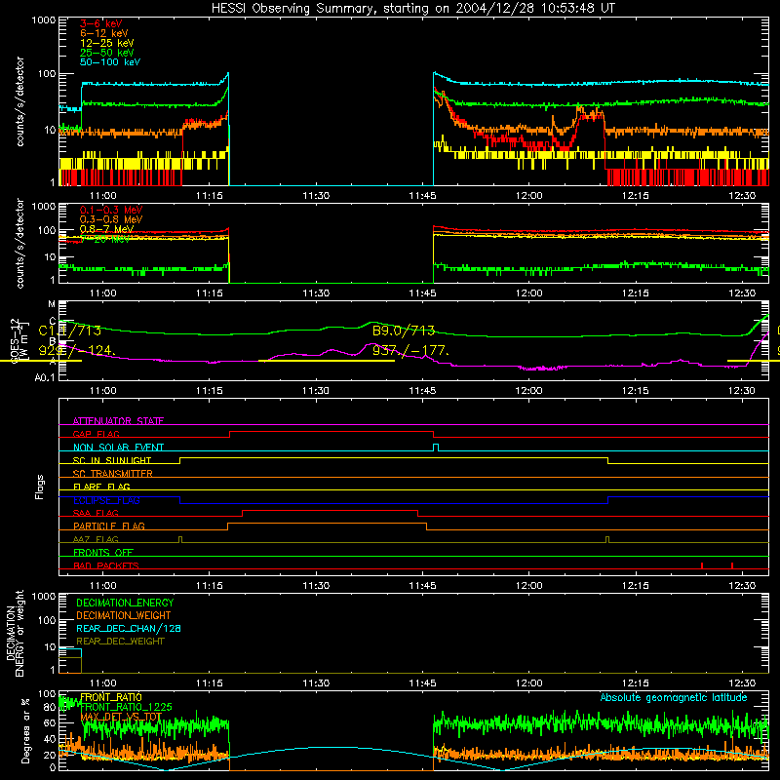Click the vertical Flags axis label
Viewport: 780px width, 780px height.
pyautogui.click(x=40, y=487)
